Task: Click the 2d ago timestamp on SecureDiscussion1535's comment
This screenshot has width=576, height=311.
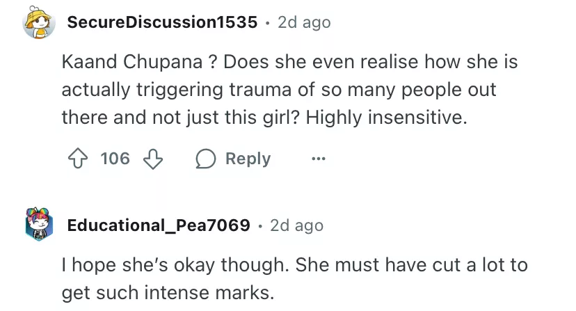Action: (304, 22)
